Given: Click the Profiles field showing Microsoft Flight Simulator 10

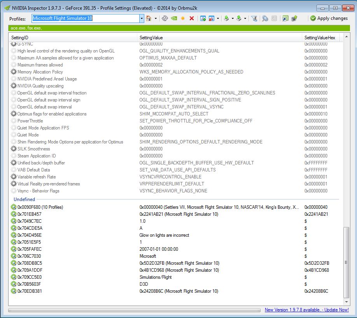Looking at the screenshot, I should click(x=86, y=18).
